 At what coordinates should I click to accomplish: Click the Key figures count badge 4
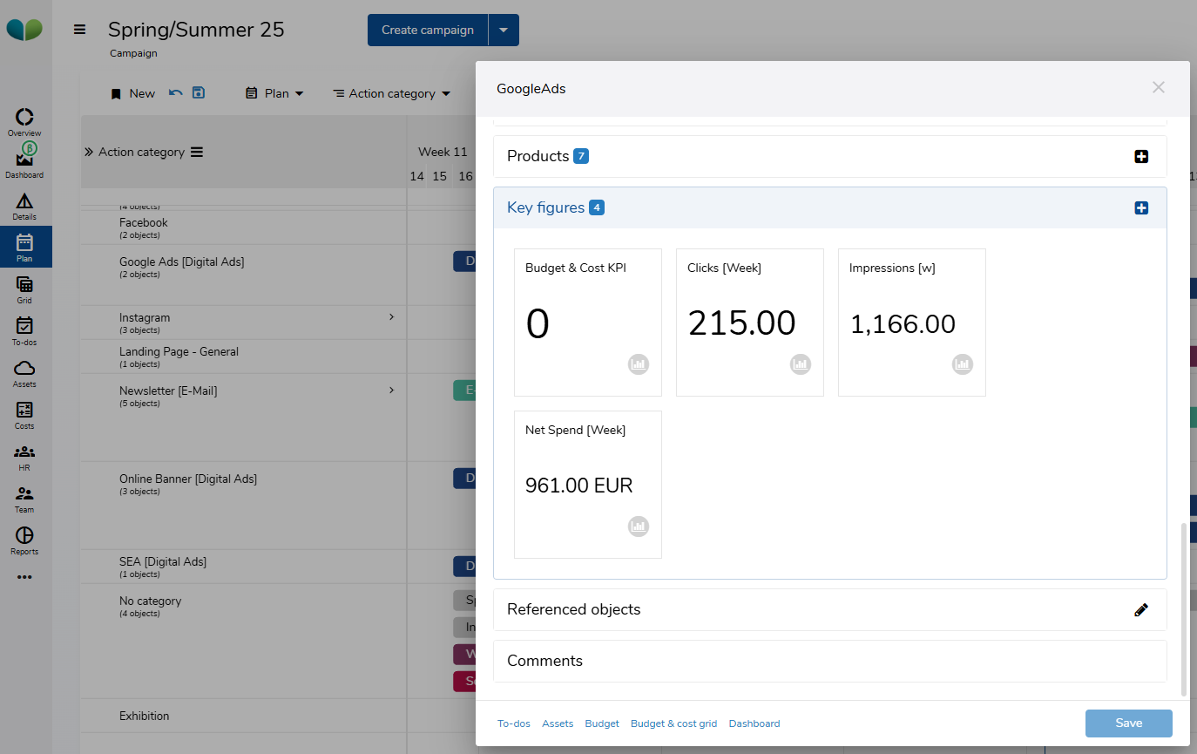tap(597, 207)
